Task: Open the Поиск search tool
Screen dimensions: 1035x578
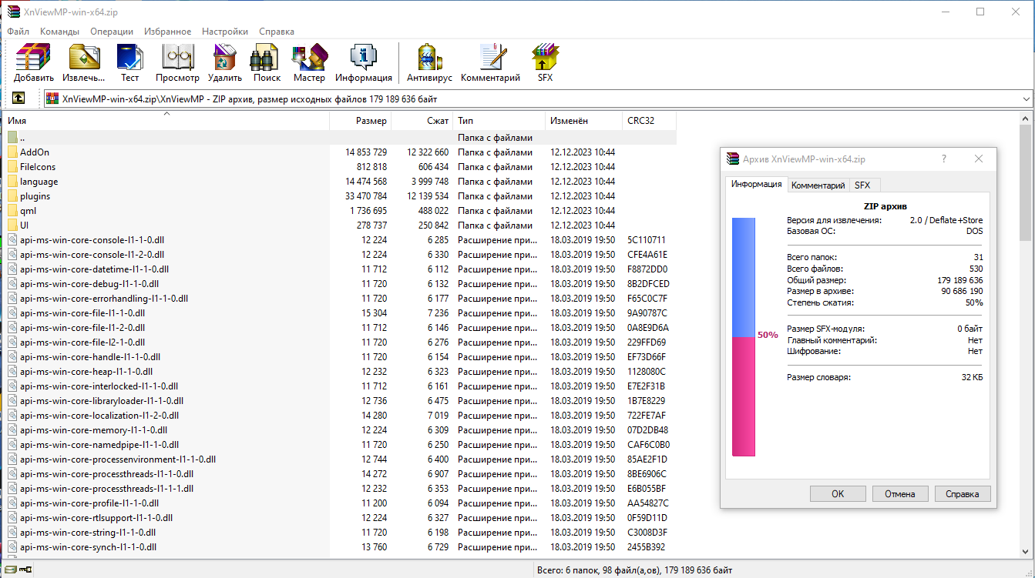Action: coord(267,63)
